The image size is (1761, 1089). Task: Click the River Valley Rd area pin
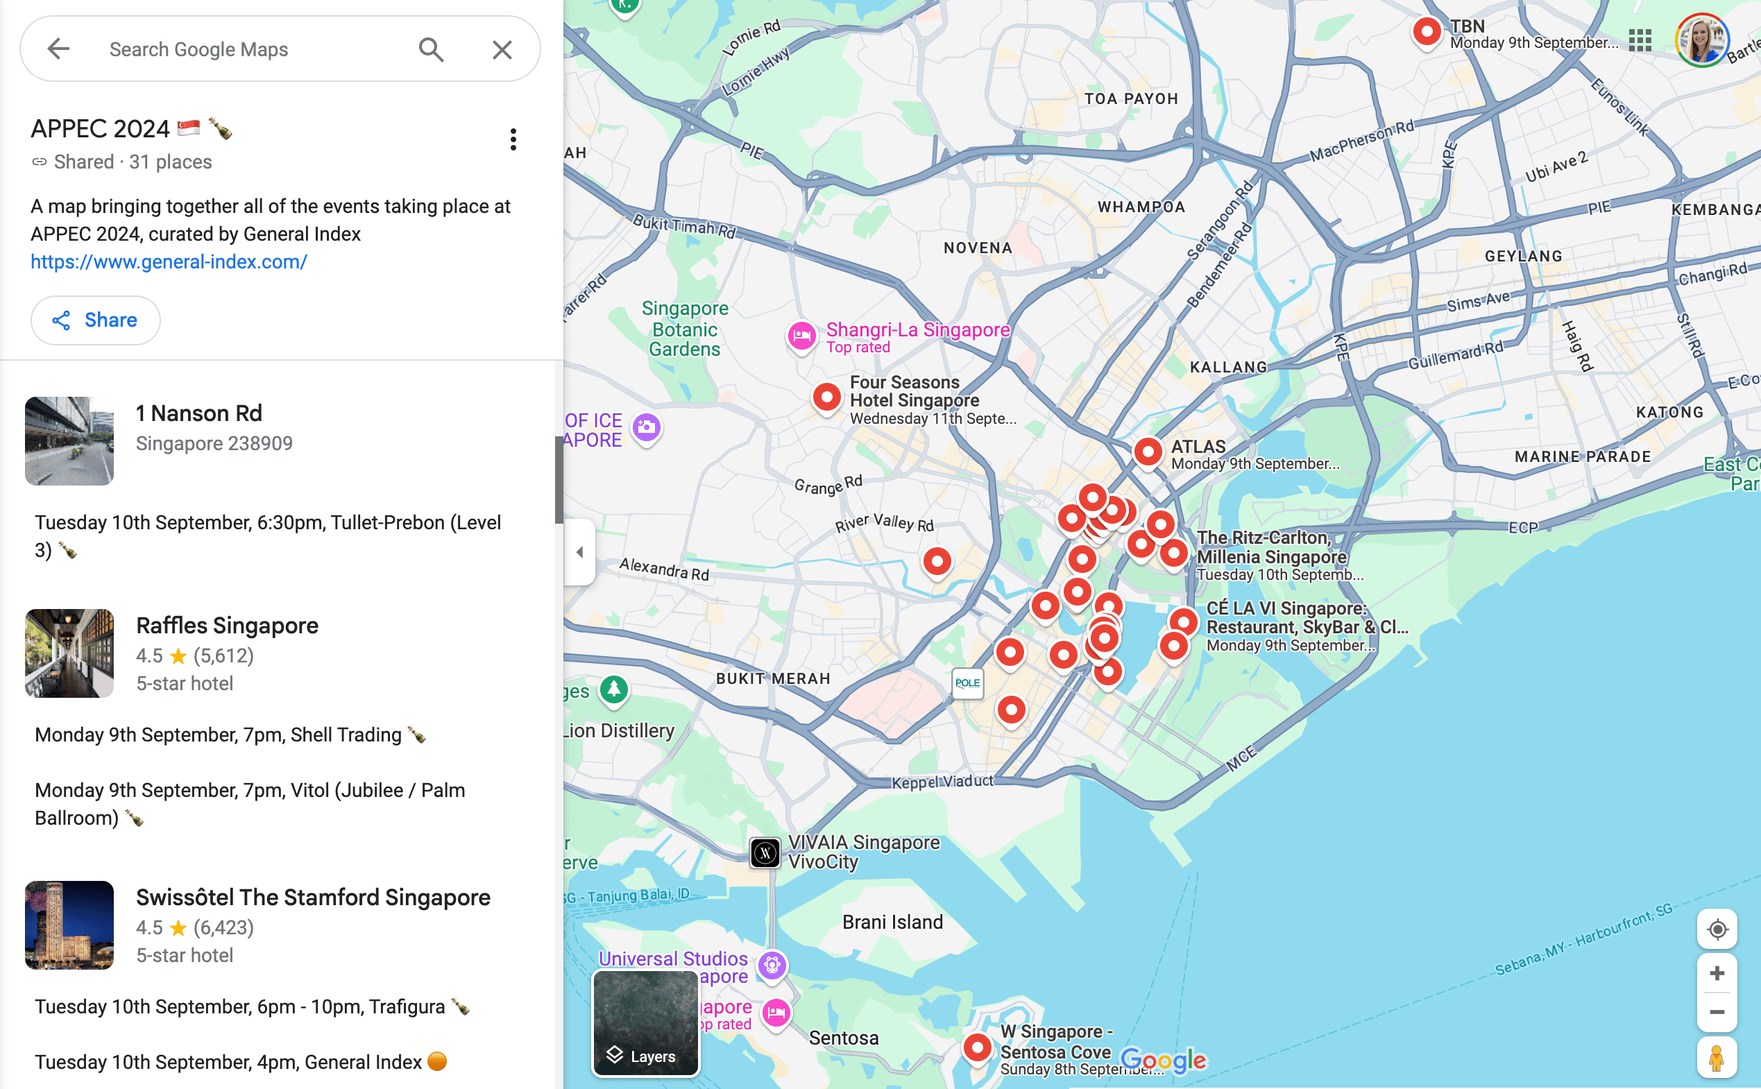(x=937, y=563)
